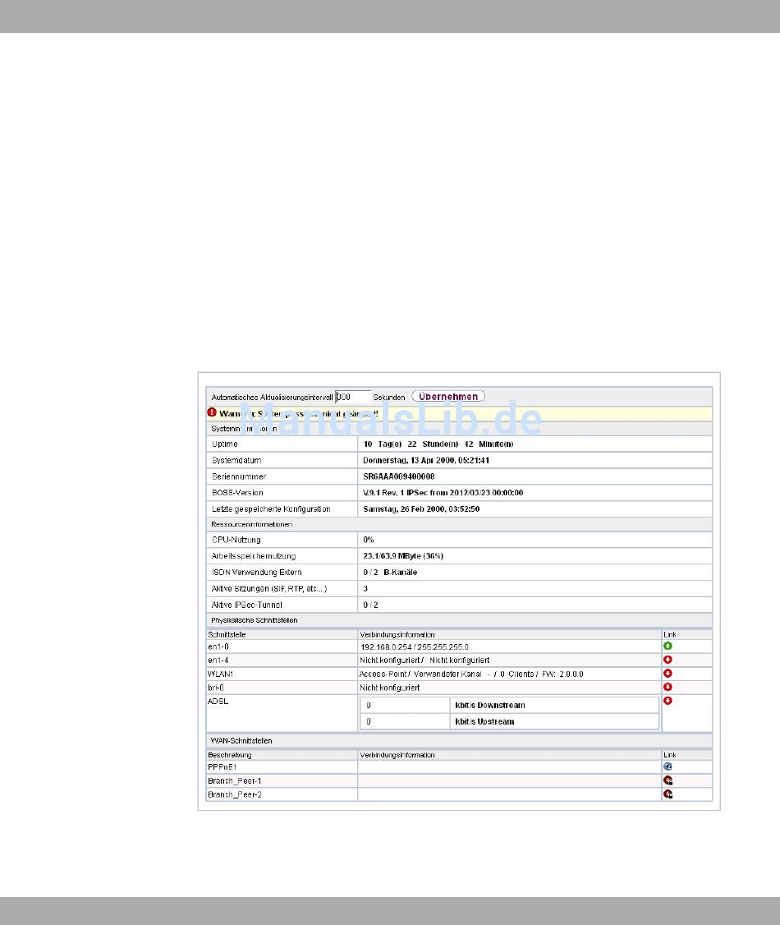780x925 pixels.
Task: Click the ADSL interface name
Action: tap(218, 702)
